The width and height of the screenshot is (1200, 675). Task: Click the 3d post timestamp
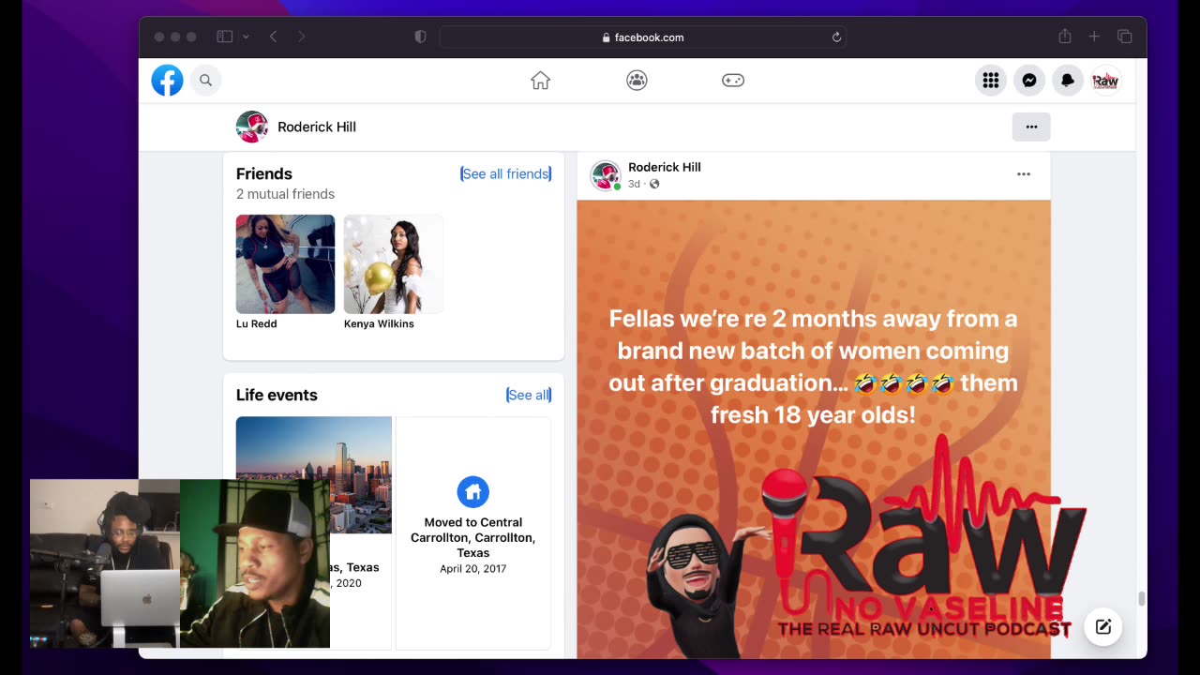coord(634,184)
